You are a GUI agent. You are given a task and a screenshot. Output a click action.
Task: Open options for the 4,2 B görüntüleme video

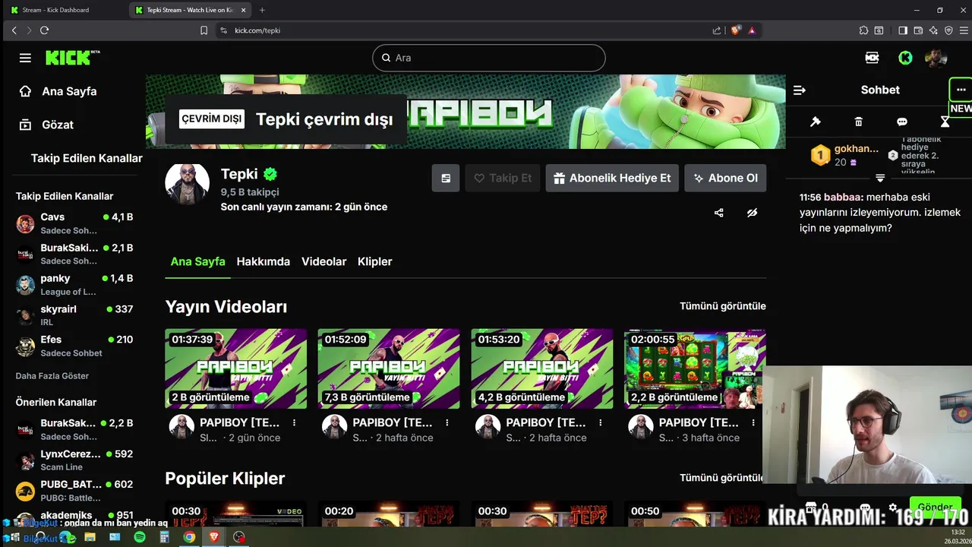tap(601, 422)
